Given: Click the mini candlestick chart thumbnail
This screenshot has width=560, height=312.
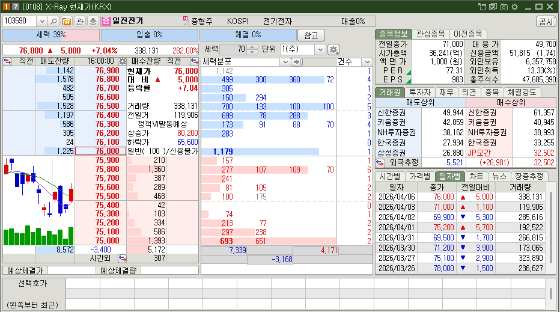Looking at the screenshot, I should pos(38,201).
